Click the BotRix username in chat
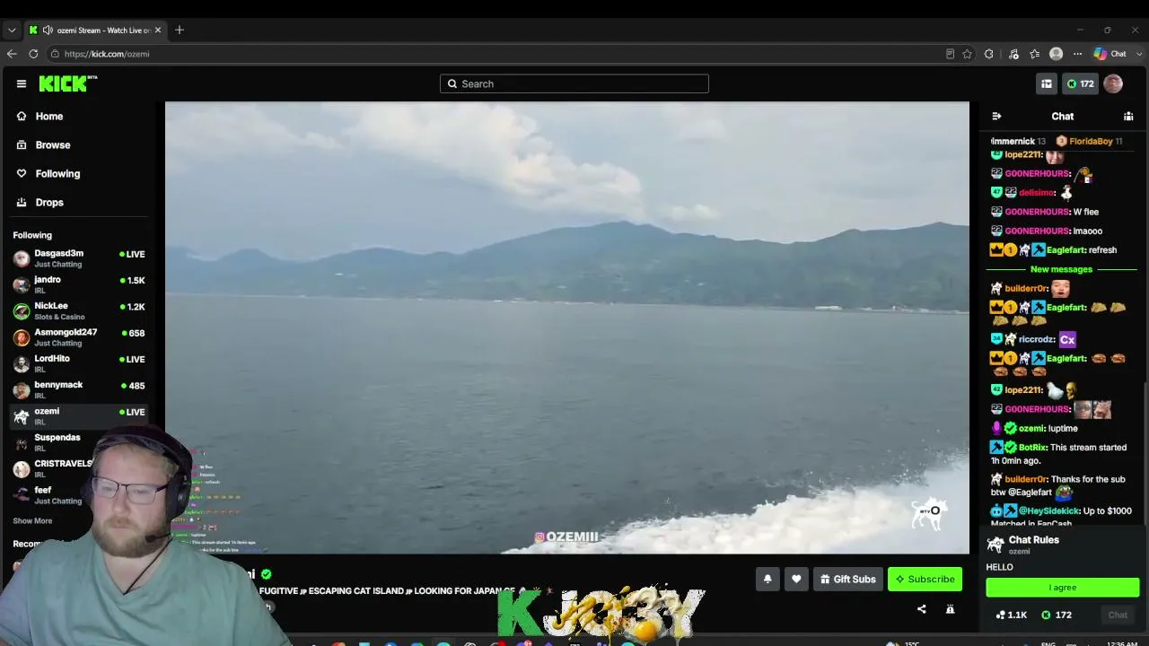This screenshot has height=646, width=1149. (x=1033, y=448)
